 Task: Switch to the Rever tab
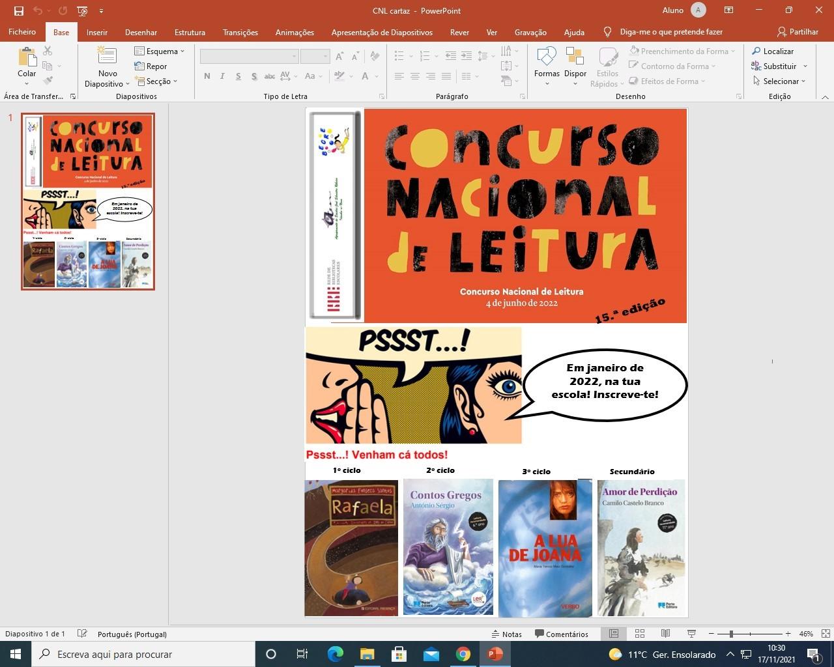[x=459, y=32]
